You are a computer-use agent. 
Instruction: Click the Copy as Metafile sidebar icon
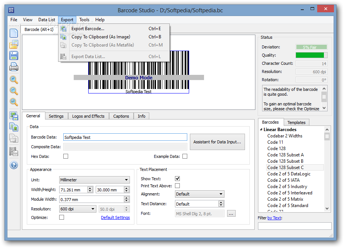point(14,139)
